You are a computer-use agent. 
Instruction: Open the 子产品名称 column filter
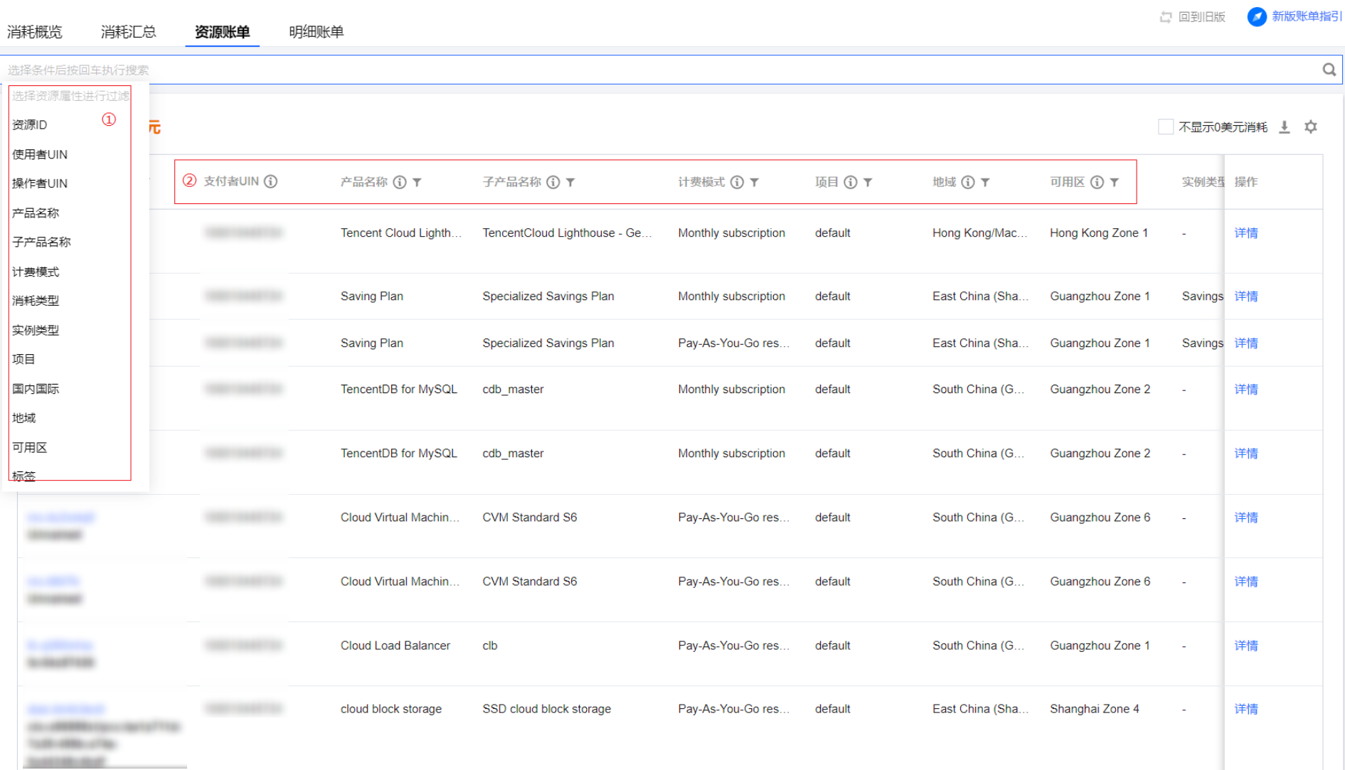[x=570, y=183]
